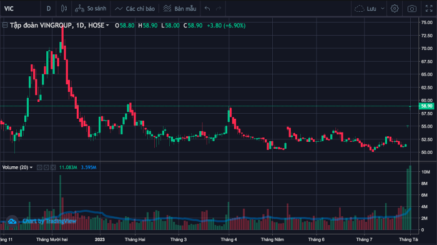Redo the chart action
Image resolution: width=437 pixels, height=245 pixels.
click(x=219, y=9)
